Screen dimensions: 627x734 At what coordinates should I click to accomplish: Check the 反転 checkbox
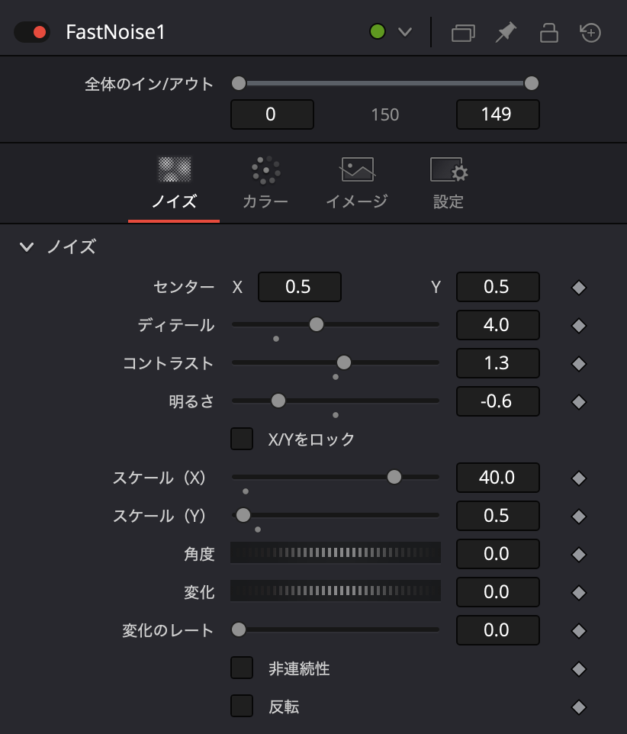coord(242,707)
